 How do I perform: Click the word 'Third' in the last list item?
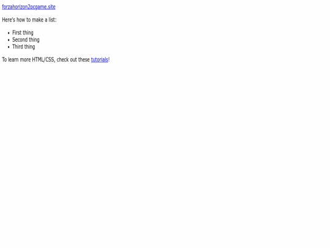18,47
